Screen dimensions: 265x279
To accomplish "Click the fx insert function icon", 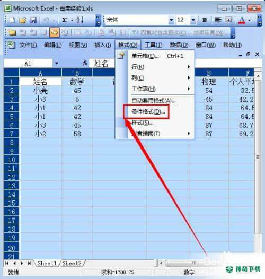I will point(85,63).
